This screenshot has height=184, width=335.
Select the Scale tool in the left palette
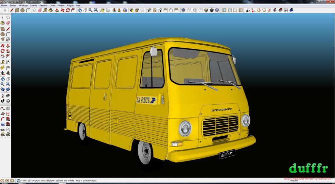pyautogui.click(x=3, y=56)
